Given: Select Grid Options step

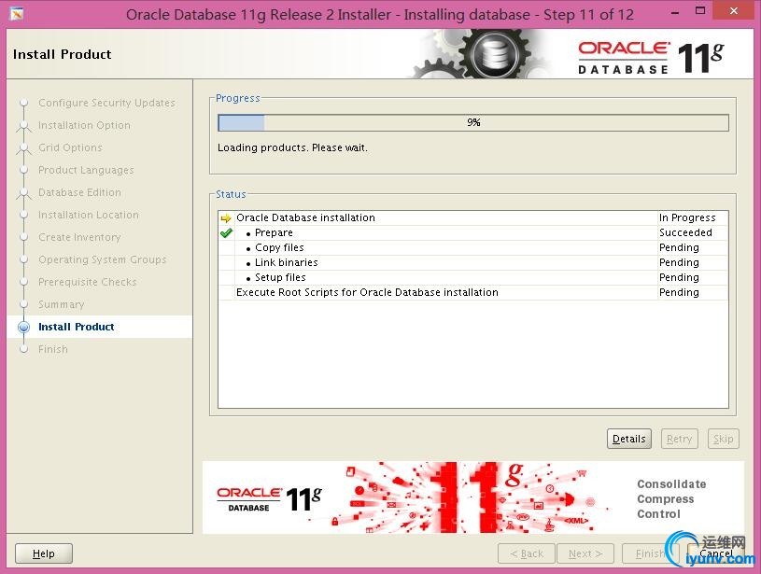Looking at the screenshot, I should pos(70,147).
